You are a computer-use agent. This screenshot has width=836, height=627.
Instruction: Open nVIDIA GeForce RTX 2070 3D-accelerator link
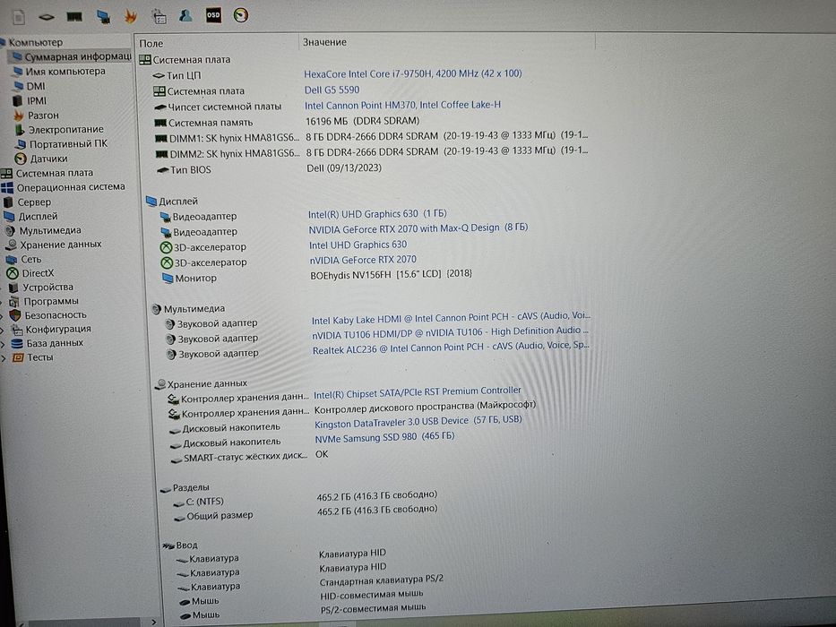(363, 260)
